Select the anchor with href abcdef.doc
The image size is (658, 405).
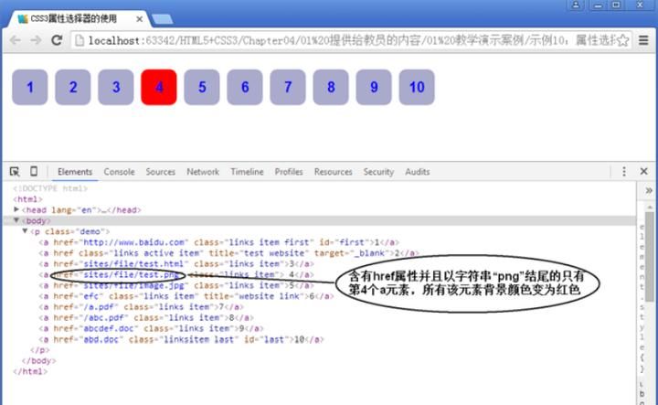(151, 328)
